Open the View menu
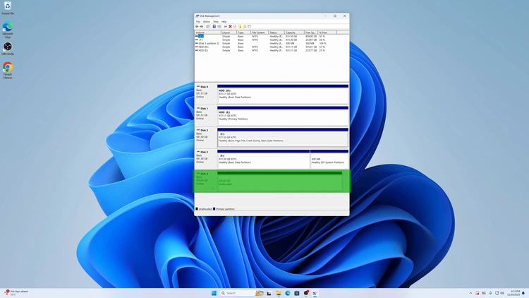 point(216,22)
